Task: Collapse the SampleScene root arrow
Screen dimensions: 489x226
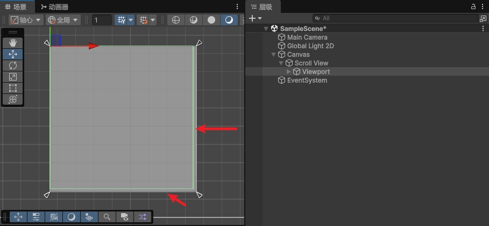Action: coord(266,28)
